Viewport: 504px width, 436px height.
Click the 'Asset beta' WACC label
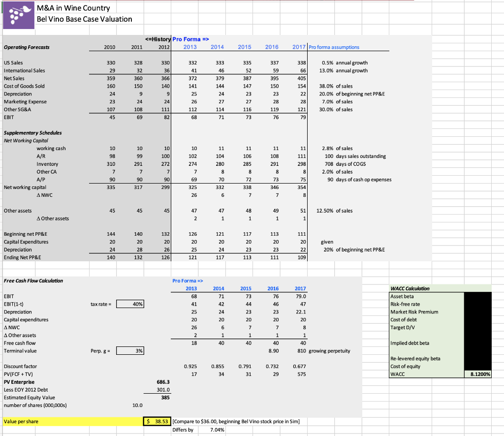[402, 296]
